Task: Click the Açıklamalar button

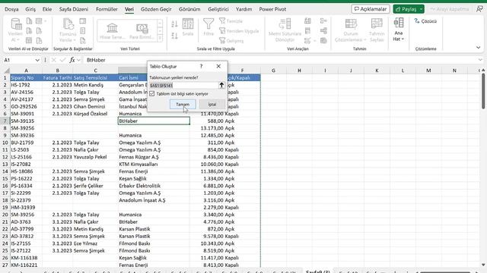Action: tap(371, 9)
